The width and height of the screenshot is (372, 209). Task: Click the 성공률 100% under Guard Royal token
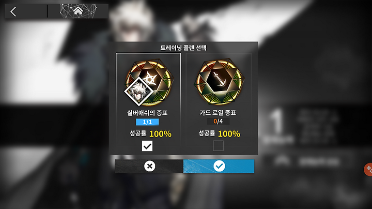[x=219, y=133]
